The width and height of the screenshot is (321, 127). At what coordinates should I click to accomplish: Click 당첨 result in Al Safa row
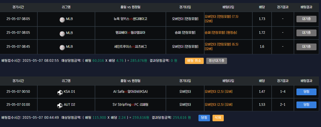306,92
